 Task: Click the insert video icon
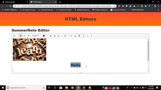(79, 36)
